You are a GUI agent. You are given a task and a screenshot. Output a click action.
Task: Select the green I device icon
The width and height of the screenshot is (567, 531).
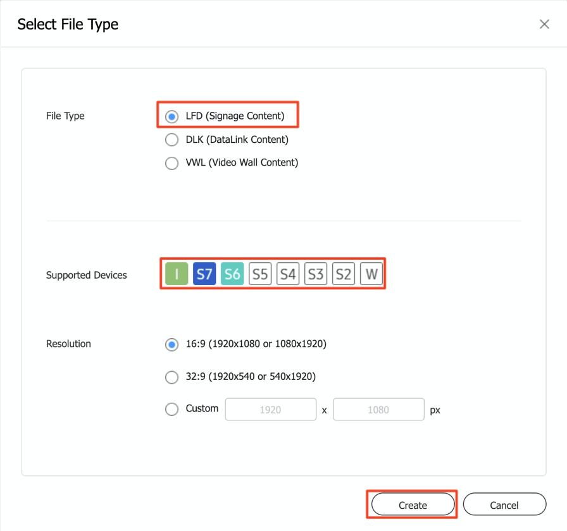click(177, 273)
